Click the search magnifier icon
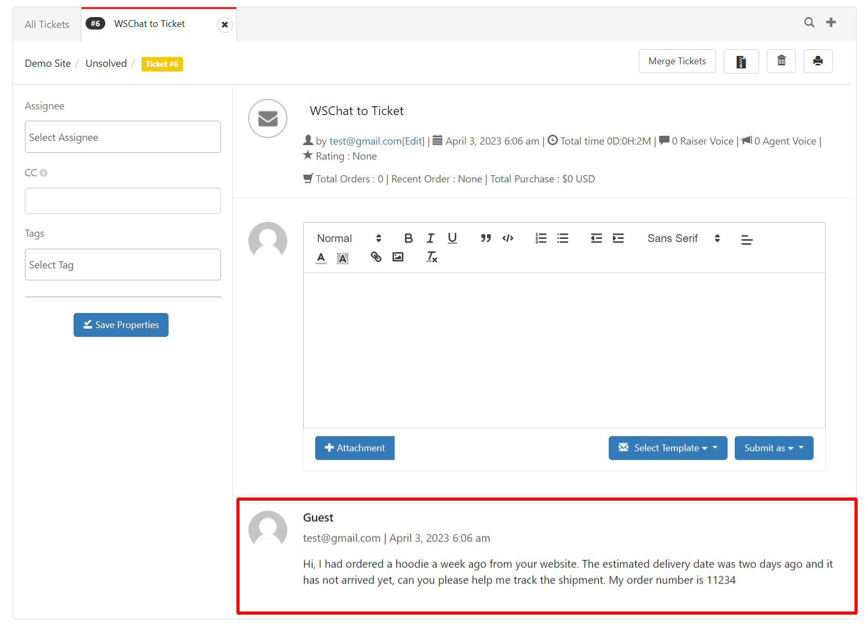The image size is (868, 625). click(x=809, y=22)
